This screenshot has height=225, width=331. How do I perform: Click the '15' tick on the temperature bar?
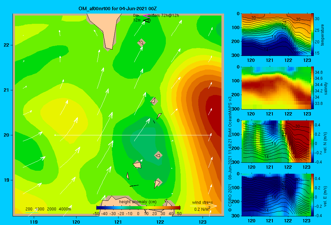pos(317,53)
